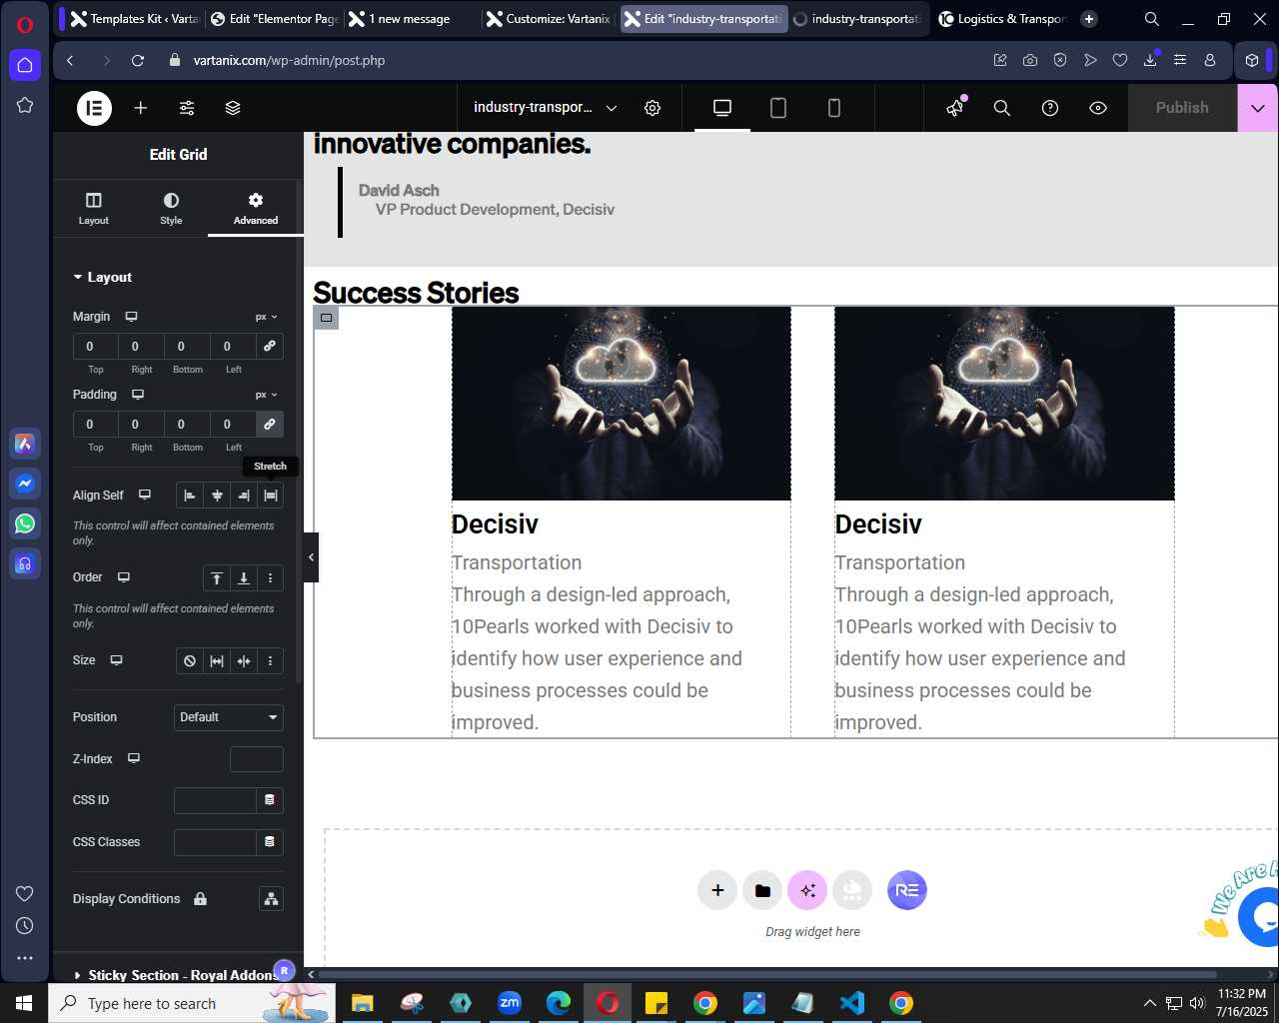
Task: Open template library folder button
Action: point(762,890)
